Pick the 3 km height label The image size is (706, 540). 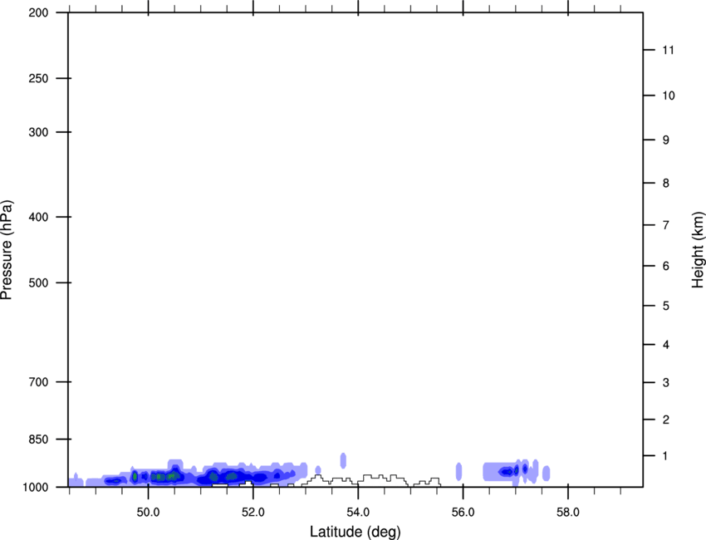(665, 382)
